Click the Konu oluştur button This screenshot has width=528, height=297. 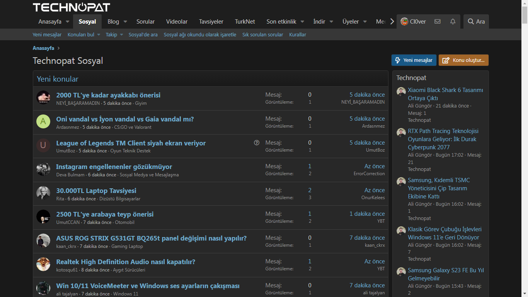pyautogui.click(x=464, y=60)
